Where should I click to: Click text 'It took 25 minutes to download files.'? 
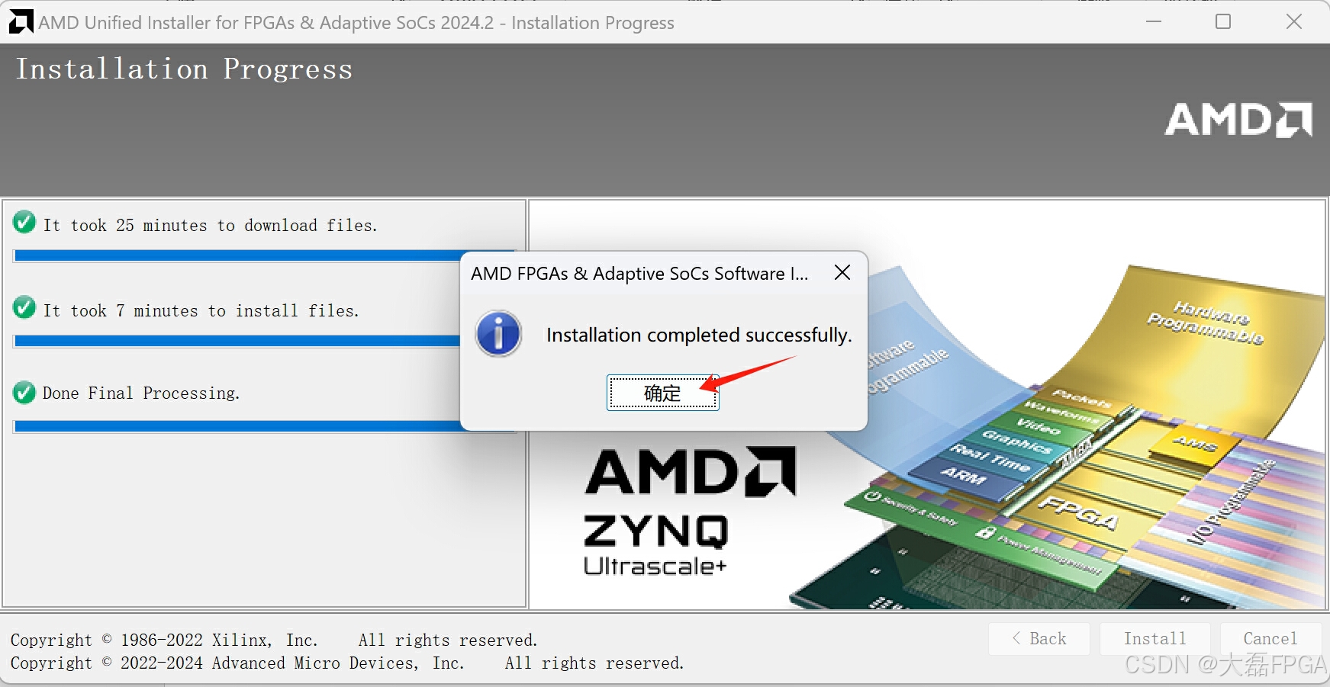point(211,226)
